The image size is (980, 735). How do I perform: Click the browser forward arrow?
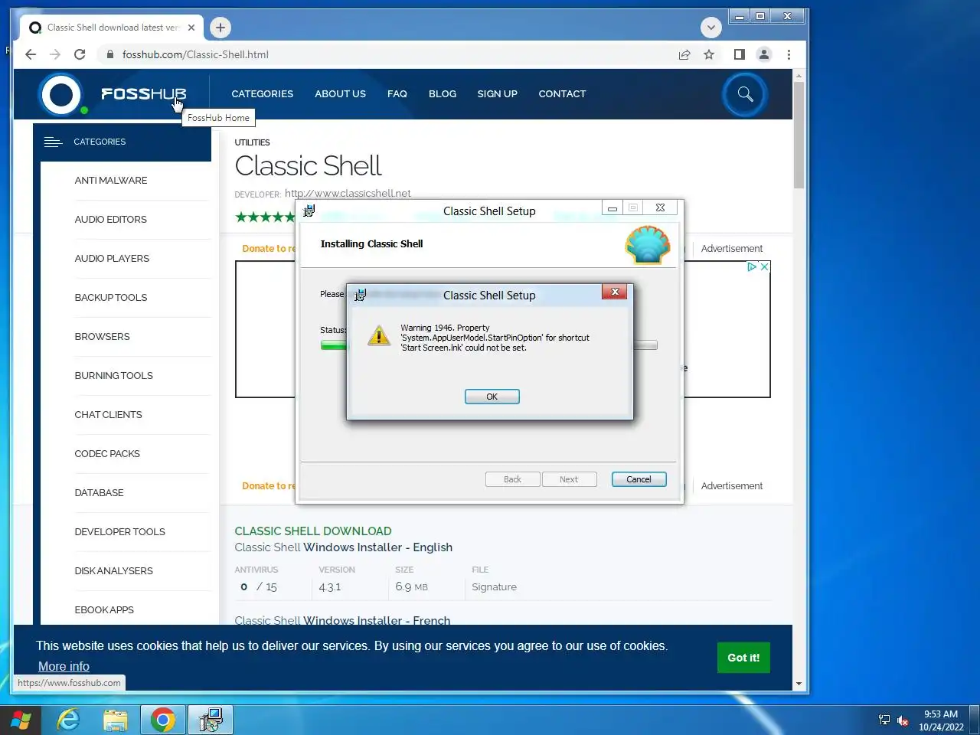(55, 54)
